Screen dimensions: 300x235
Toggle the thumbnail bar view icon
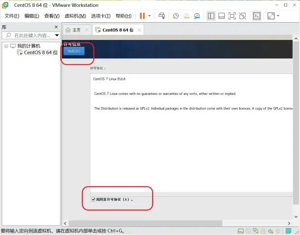point(221,16)
